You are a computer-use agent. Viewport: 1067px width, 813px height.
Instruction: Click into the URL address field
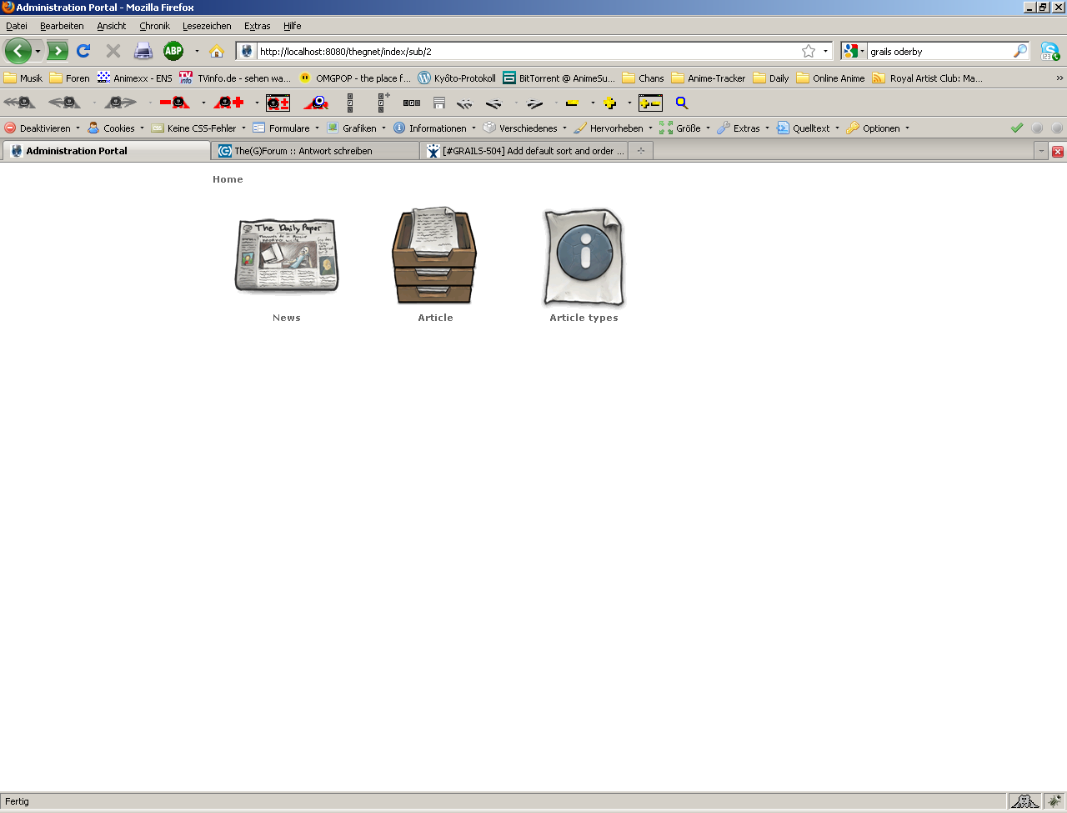[525, 51]
